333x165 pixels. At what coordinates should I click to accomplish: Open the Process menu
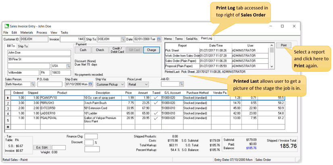point(42,32)
